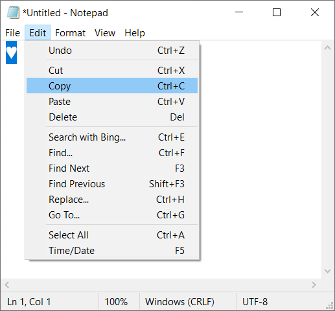The width and height of the screenshot is (335, 311).
Task: Click the down arrow of vertical scrollbar
Action: click(x=327, y=271)
